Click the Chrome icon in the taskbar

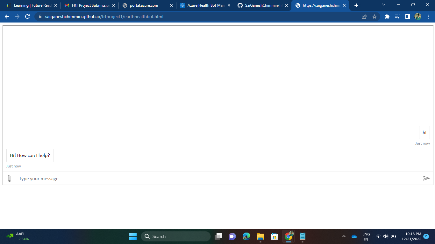pos(289,236)
